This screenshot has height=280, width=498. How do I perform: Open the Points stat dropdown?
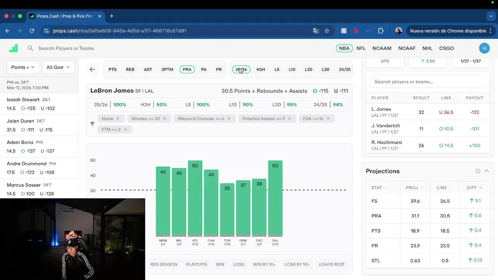click(x=23, y=67)
